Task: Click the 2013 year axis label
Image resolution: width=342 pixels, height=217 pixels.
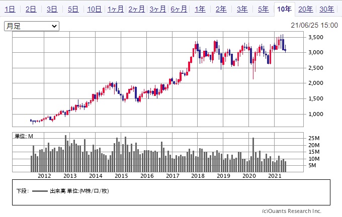Action: (x=70, y=176)
